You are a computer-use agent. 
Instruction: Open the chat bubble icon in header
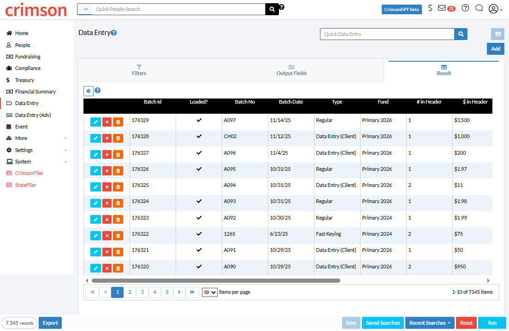coord(479,8)
